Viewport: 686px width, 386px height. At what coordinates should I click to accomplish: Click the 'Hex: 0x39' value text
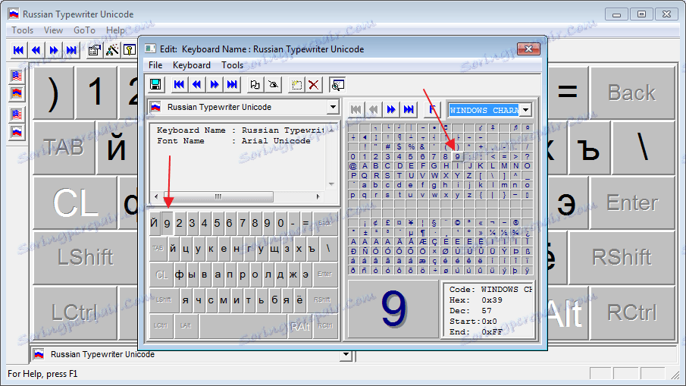point(475,300)
